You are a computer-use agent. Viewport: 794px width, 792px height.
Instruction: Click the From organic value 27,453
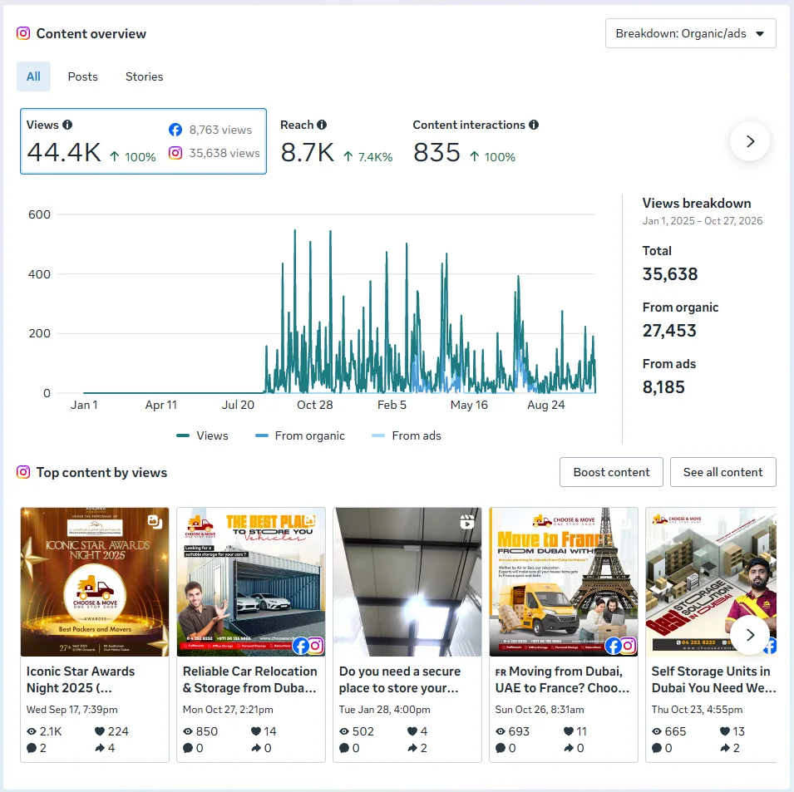pos(669,331)
